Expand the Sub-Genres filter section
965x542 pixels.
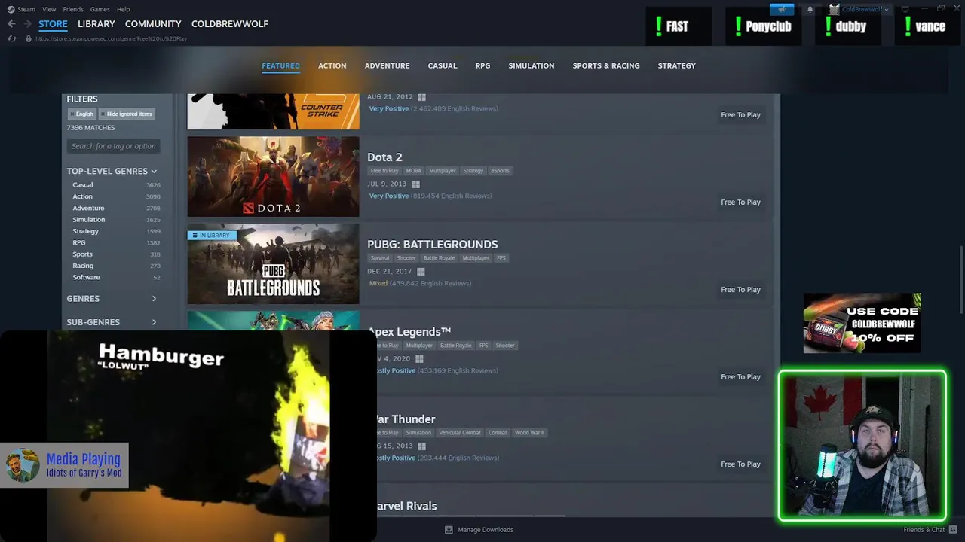click(112, 322)
